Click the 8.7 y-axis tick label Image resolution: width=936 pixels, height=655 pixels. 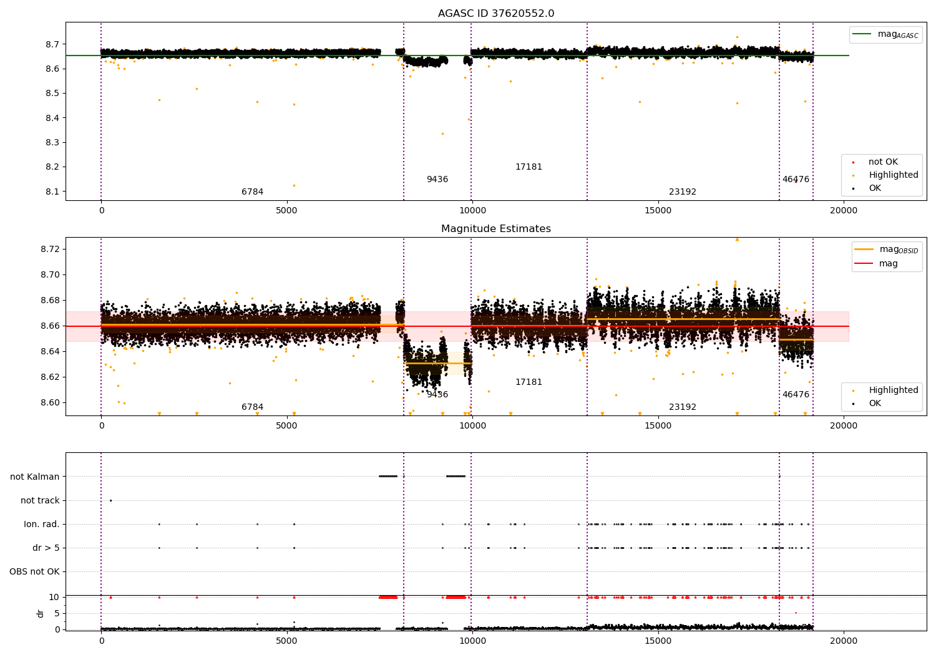pyautogui.click(x=52, y=44)
